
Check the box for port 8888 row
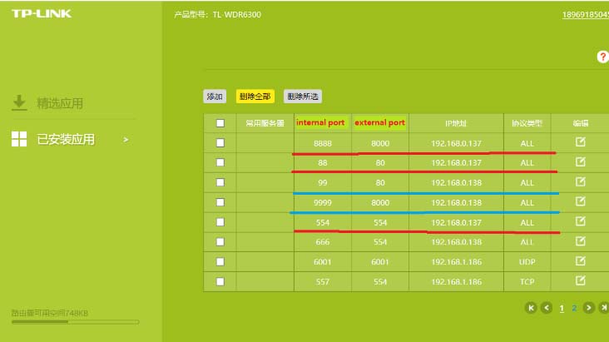[220, 143]
